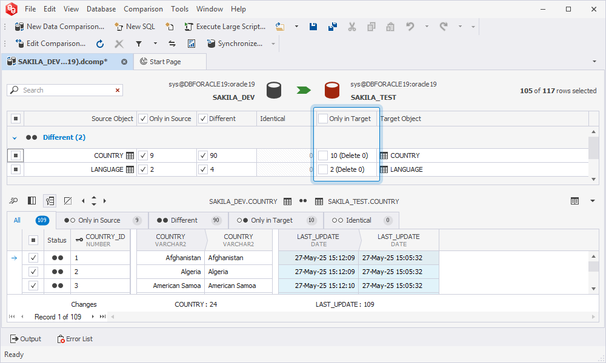Open the dropdown arrow next to the Open icon
Image resolution: width=606 pixels, height=363 pixels.
(x=296, y=27)
